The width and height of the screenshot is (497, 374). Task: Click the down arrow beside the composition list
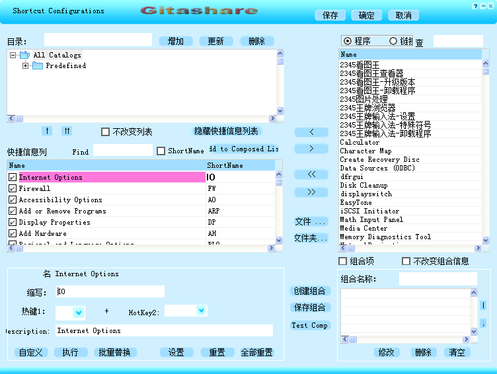(x=483, y=323)
